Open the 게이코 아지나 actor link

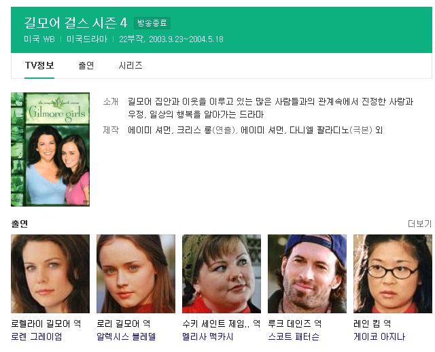click(x=379, y=336)
